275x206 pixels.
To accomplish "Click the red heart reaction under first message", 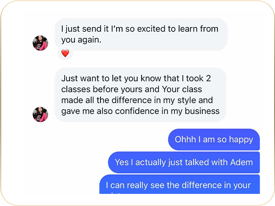I will [65, 53].
